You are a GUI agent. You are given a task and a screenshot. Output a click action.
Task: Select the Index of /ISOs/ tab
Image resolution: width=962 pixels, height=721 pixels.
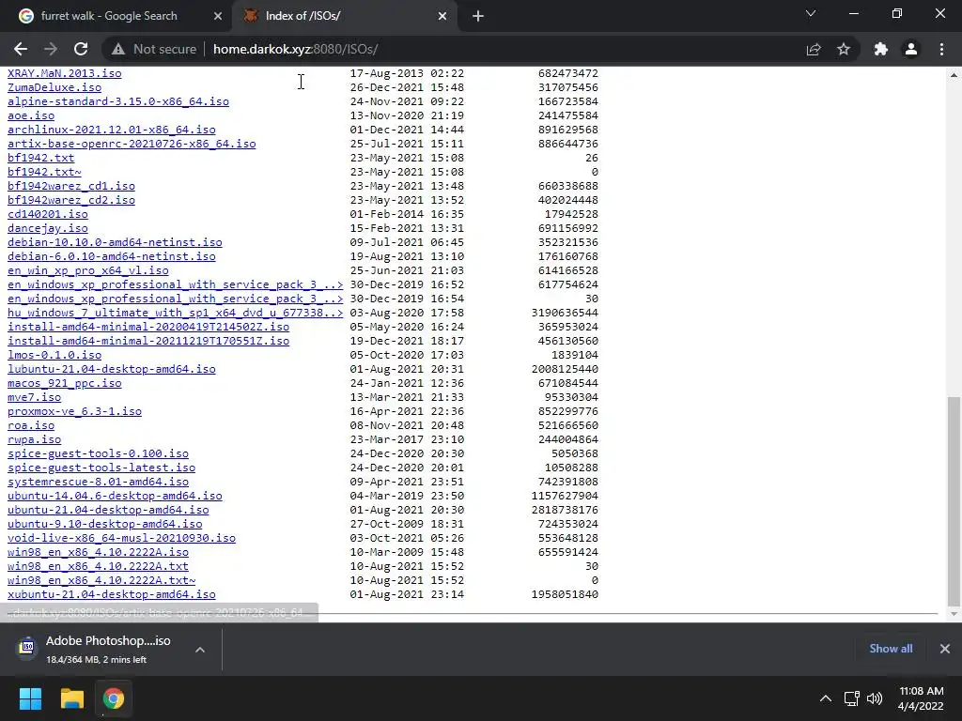pyautogui.click(x=303, y=16)
